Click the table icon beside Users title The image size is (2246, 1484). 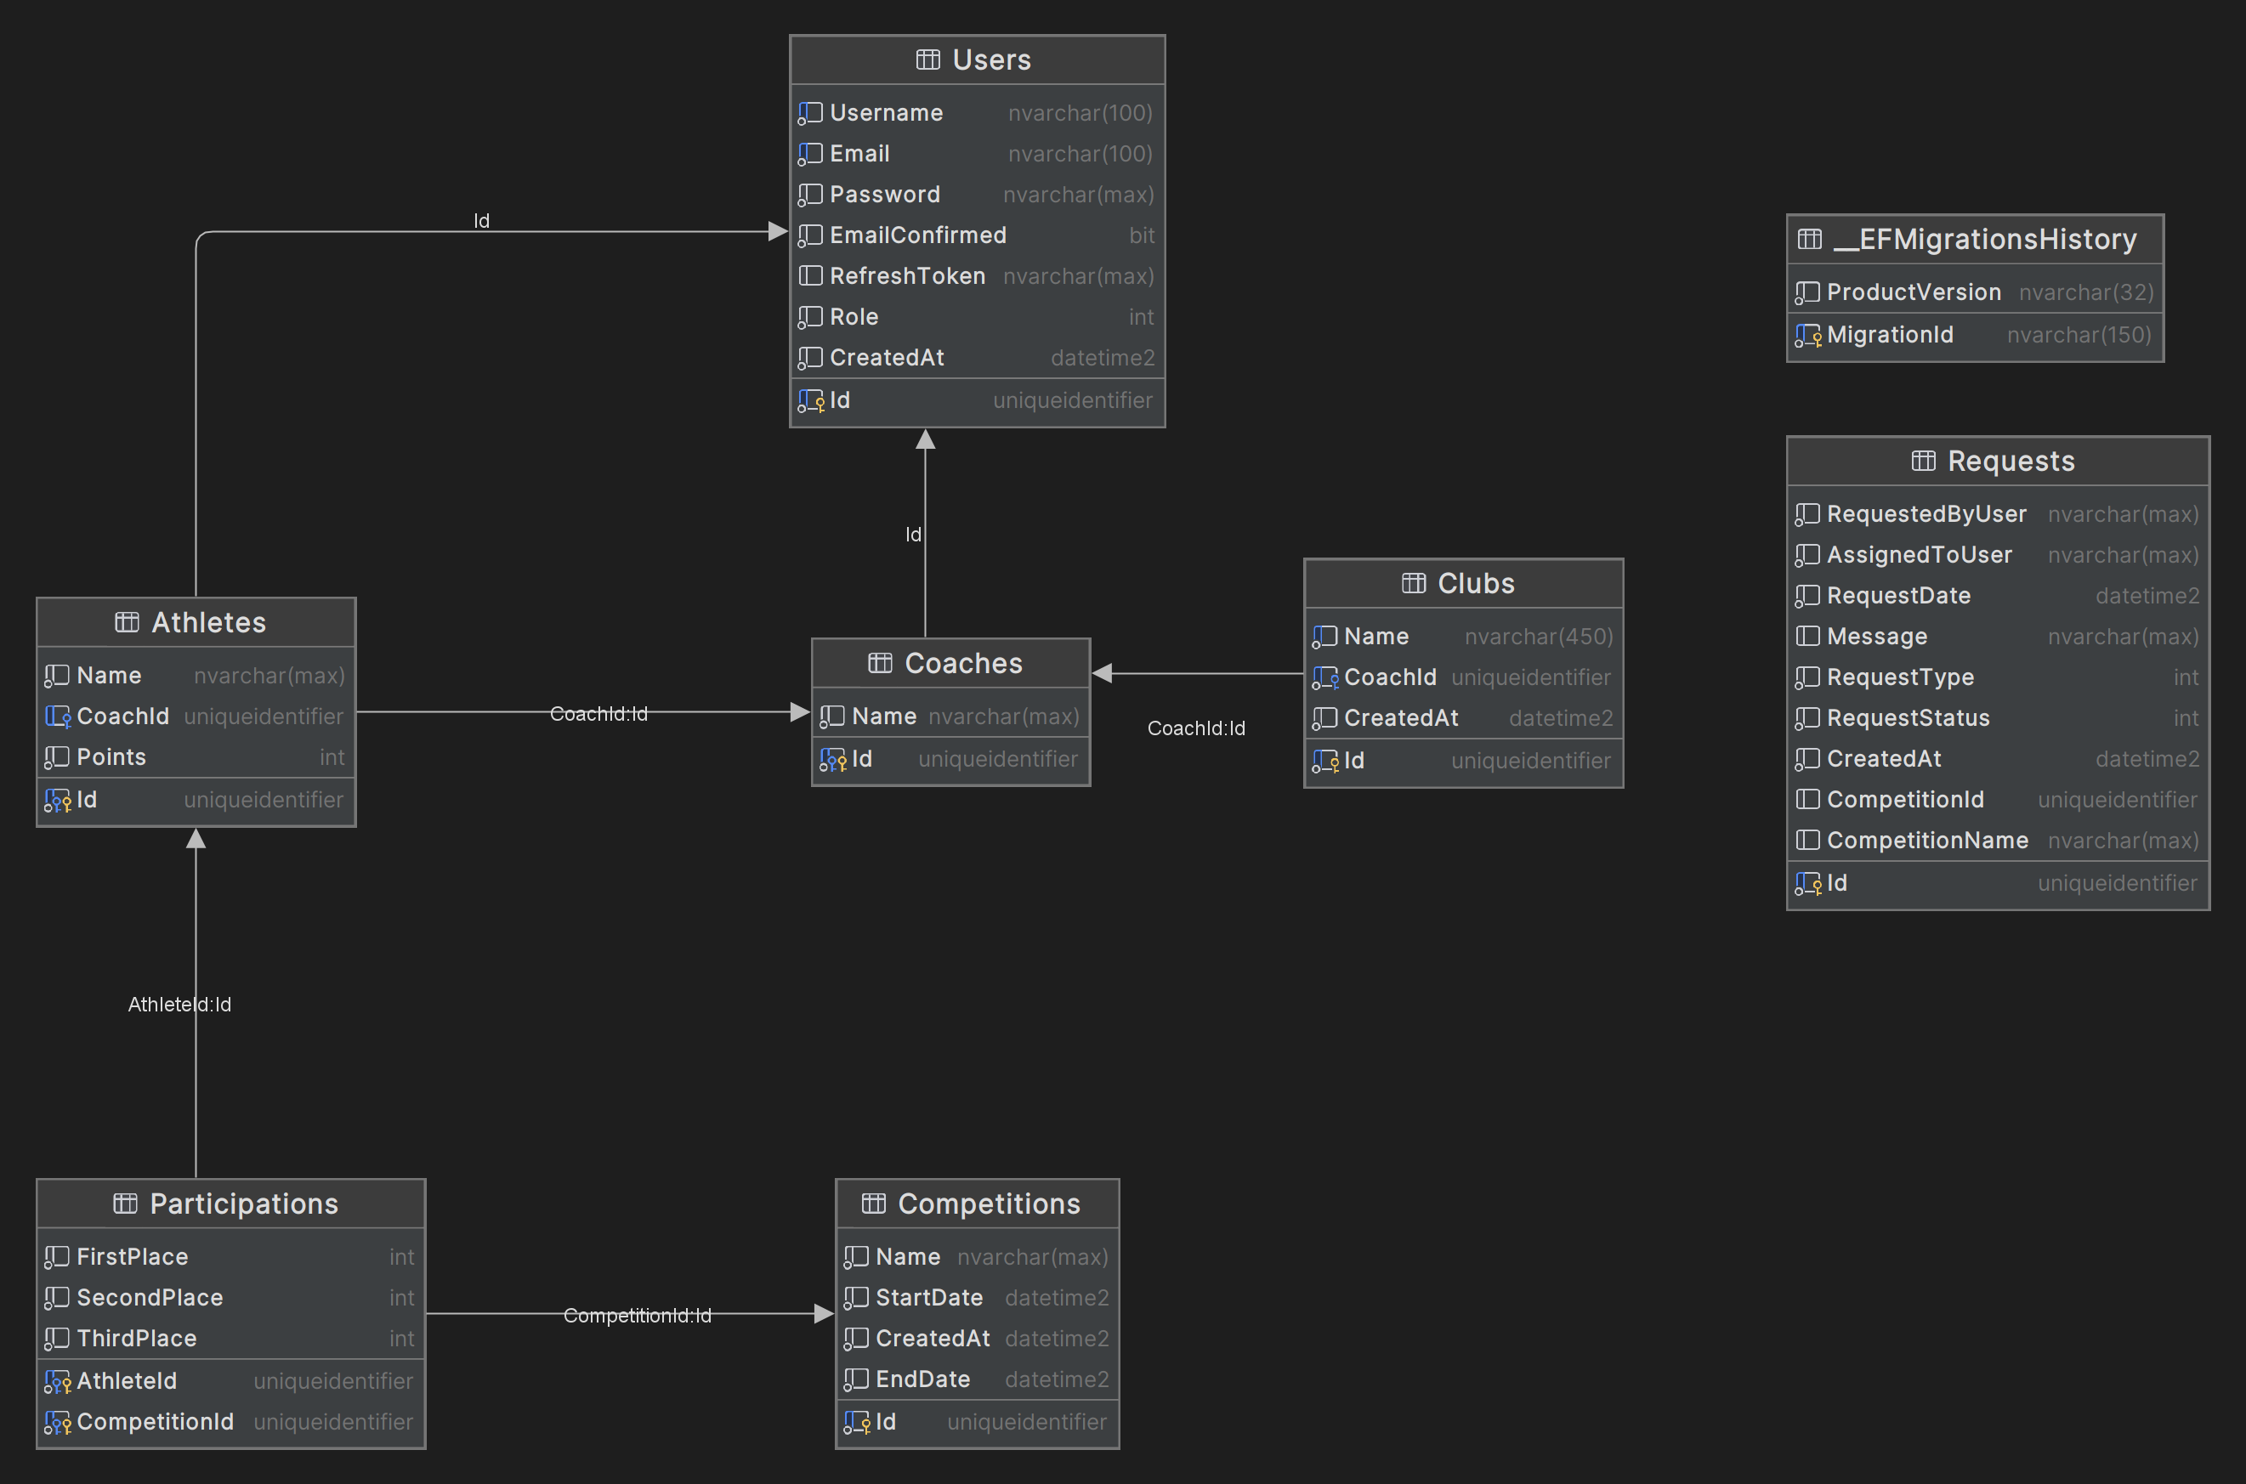(x=927, y=59)
